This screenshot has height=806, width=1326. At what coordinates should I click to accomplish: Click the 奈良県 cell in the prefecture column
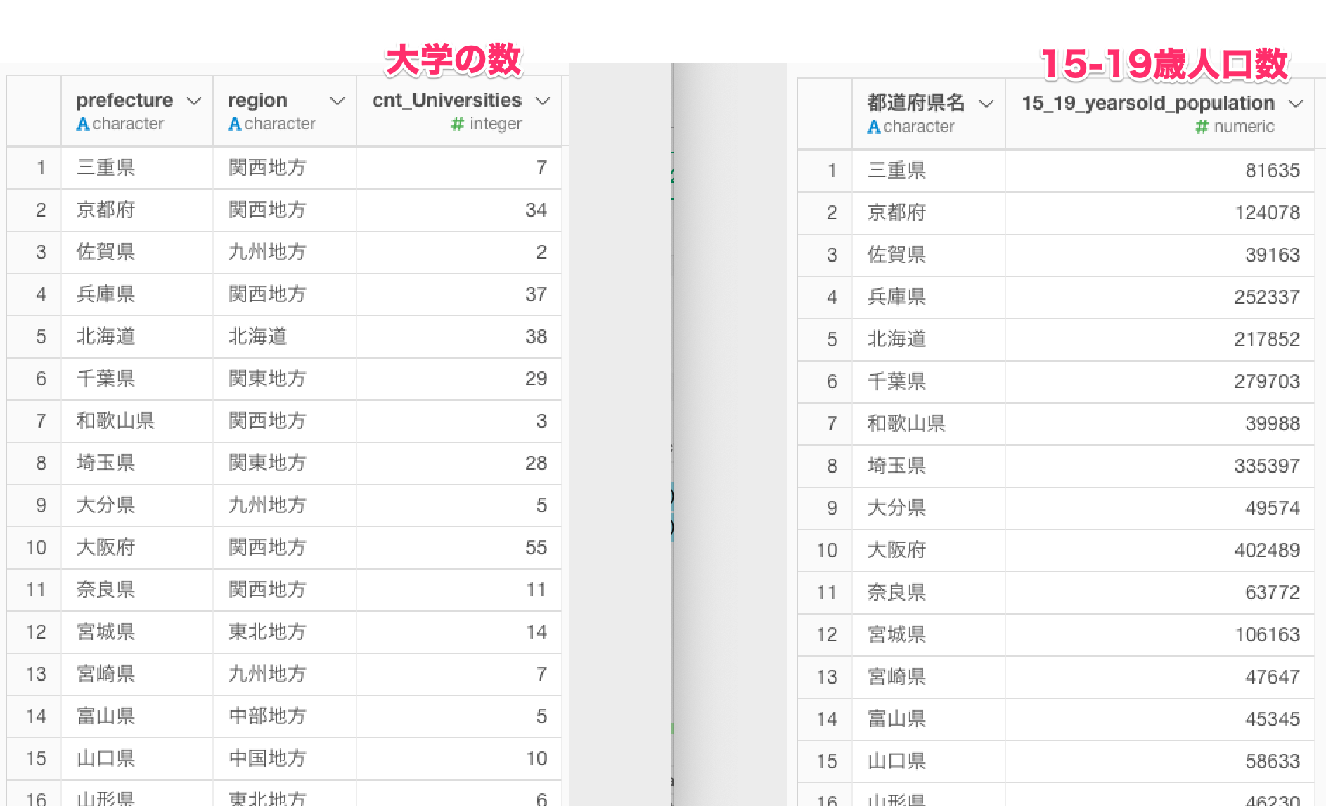pyautogui.click(x=137, y=590)
